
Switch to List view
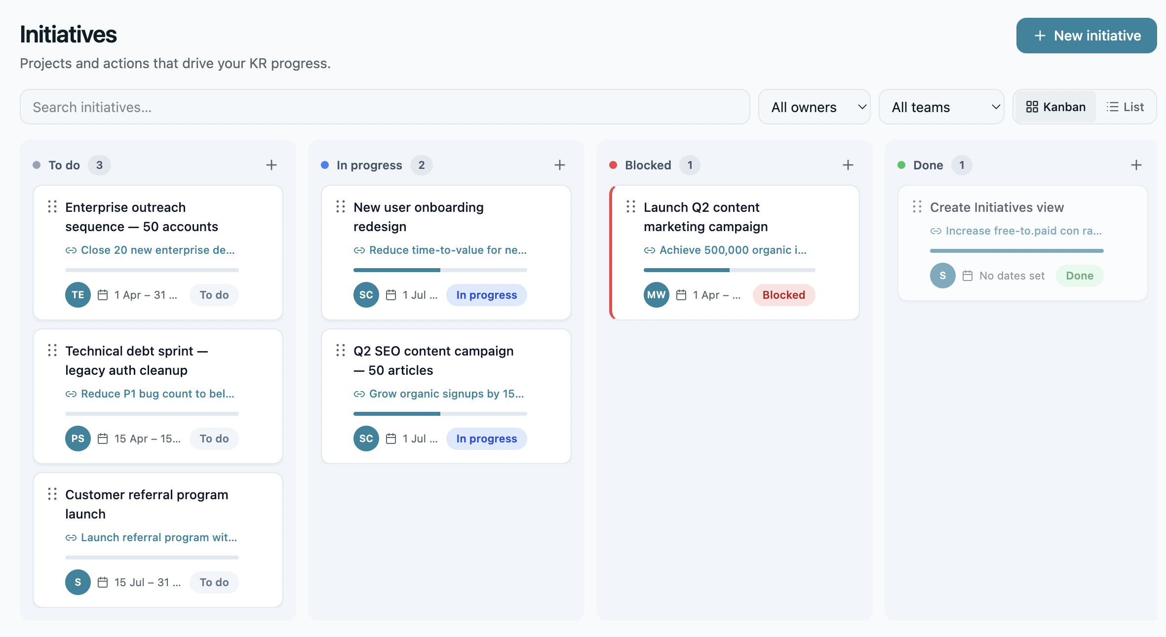[x=1125, y=107]
